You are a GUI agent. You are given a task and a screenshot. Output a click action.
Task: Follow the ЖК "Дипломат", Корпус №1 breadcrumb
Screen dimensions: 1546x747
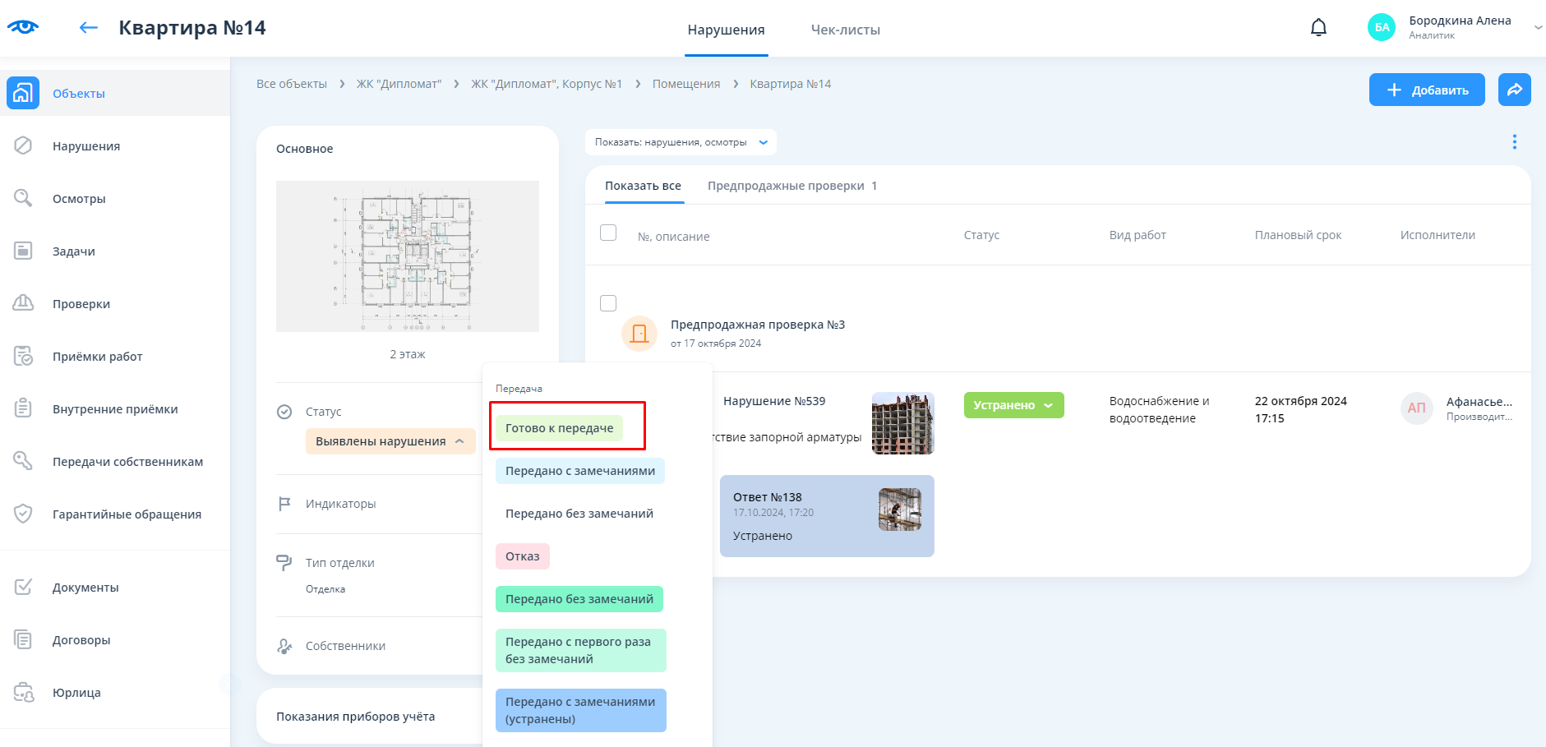pyautogui.click(x=546, y=84)
